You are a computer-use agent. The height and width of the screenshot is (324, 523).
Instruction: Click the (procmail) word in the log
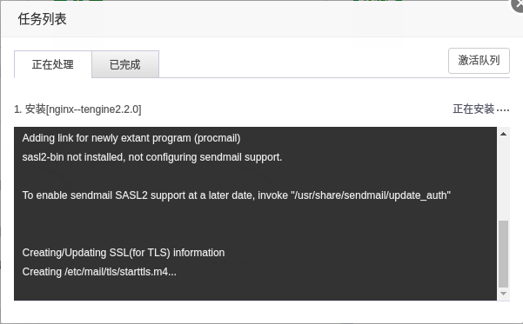218,138
